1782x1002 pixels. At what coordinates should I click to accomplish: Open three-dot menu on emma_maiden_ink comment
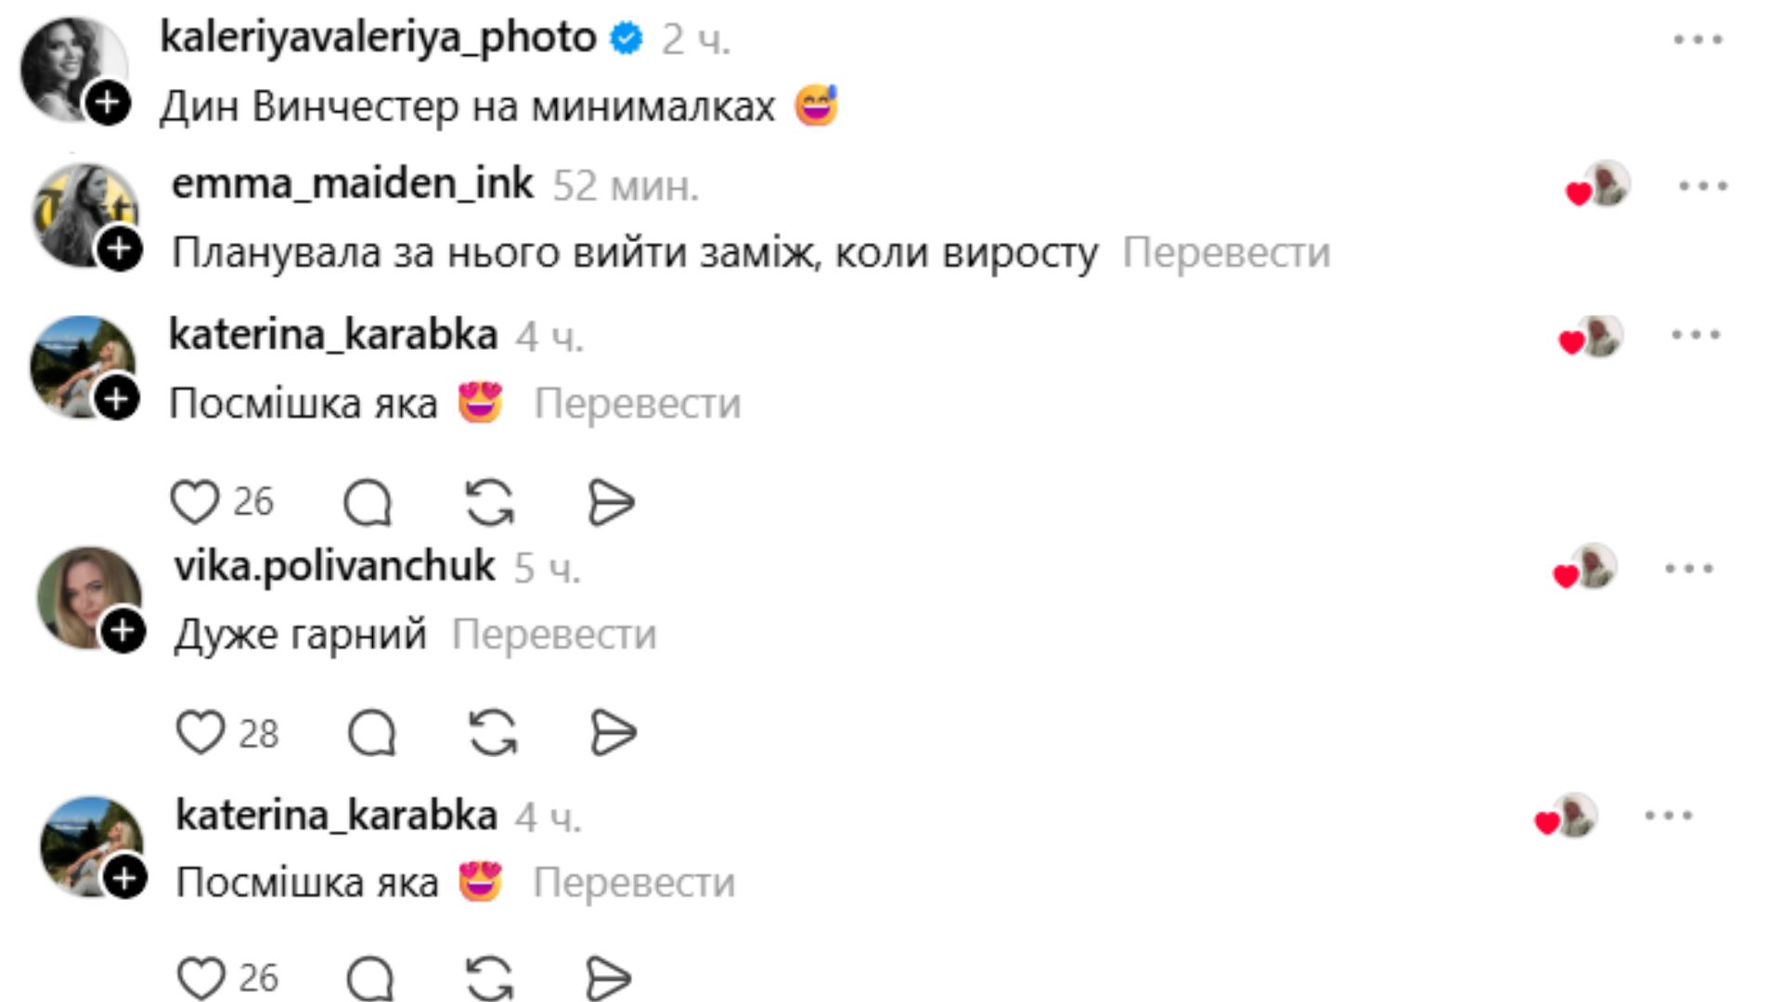[1703, 186]
